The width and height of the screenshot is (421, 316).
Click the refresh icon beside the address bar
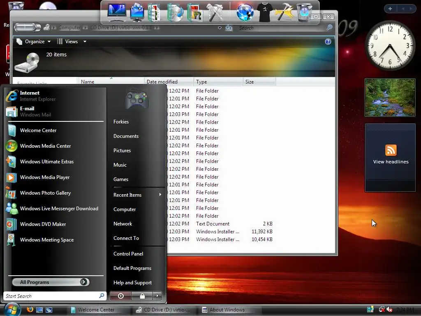[x=229, y=28]
